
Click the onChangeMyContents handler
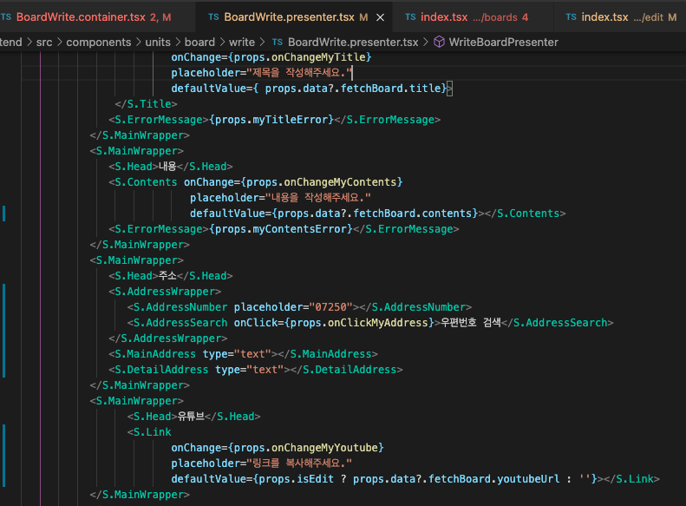coord(340,182)
